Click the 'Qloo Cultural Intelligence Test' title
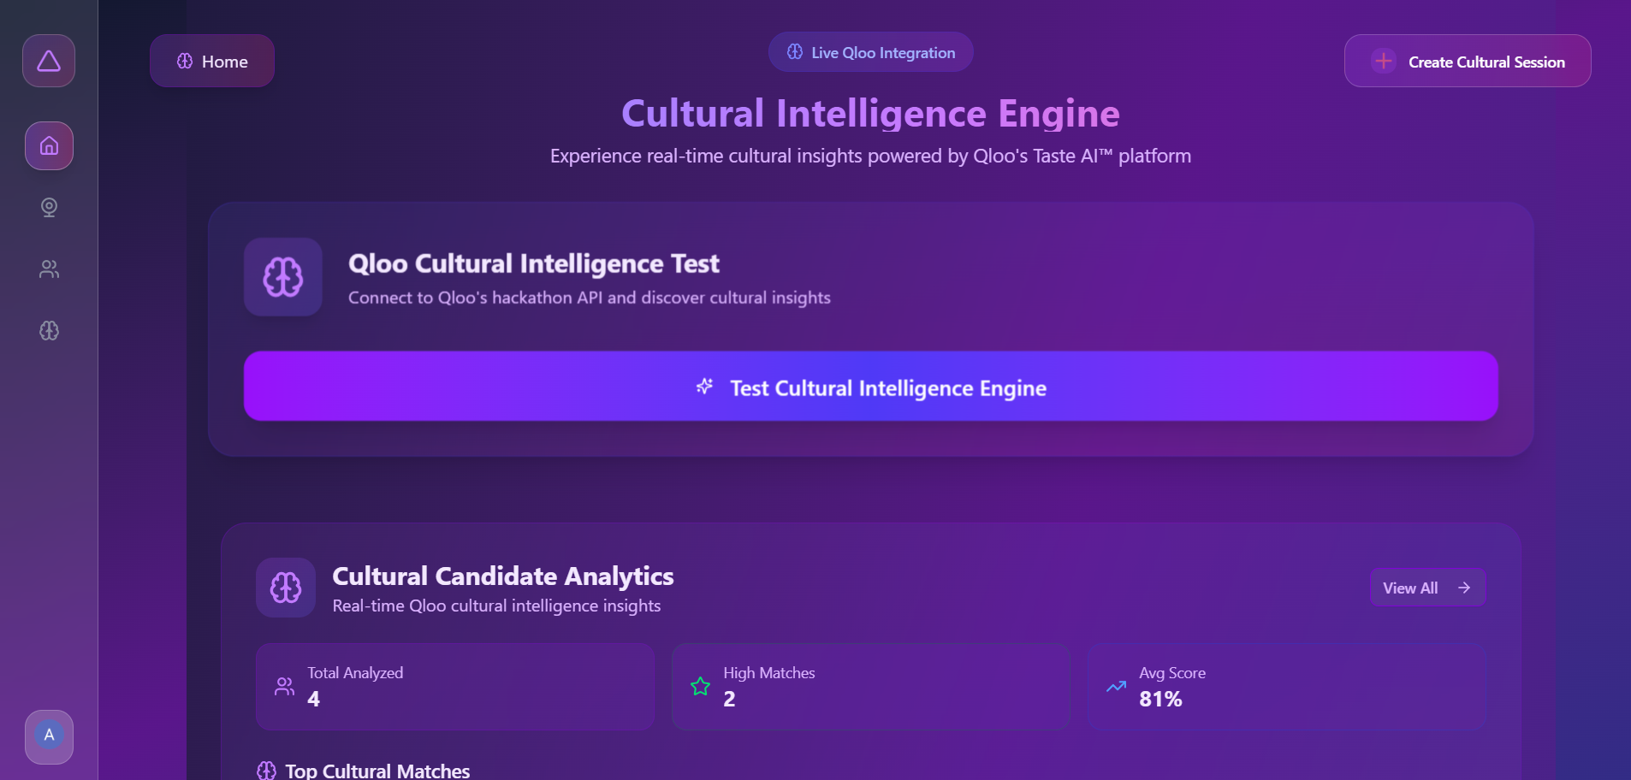The image size is (1631, 780). [x=534, y=263]
